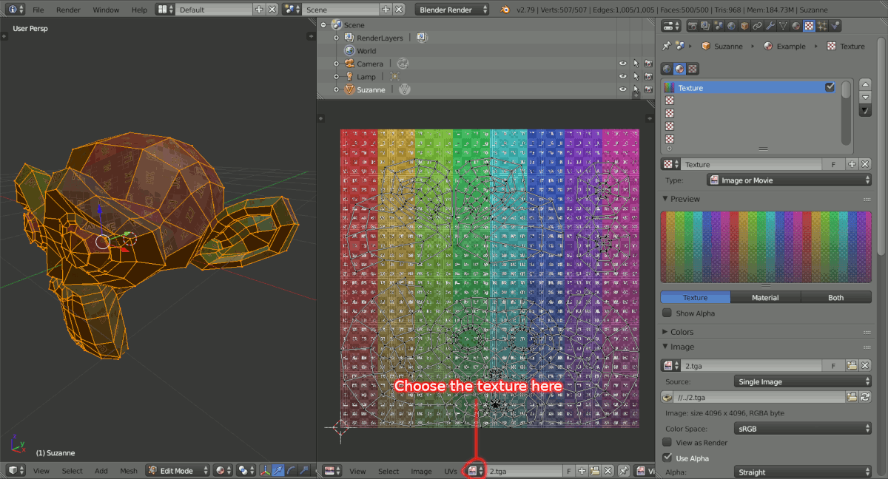Pin the current texture datablock
888x479 pixels.
tap(667, 46)
